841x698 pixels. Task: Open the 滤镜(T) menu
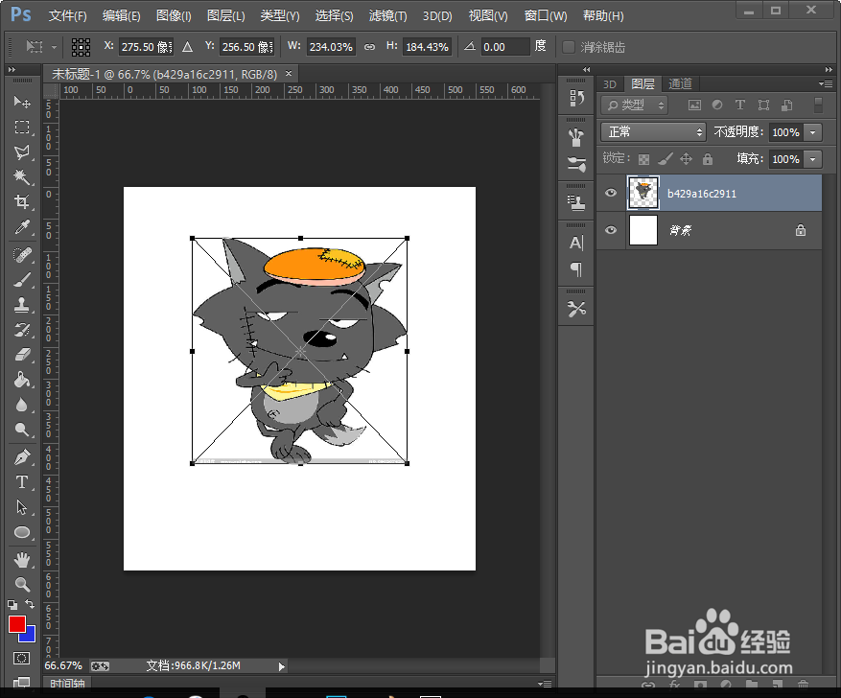pos(387,16)
